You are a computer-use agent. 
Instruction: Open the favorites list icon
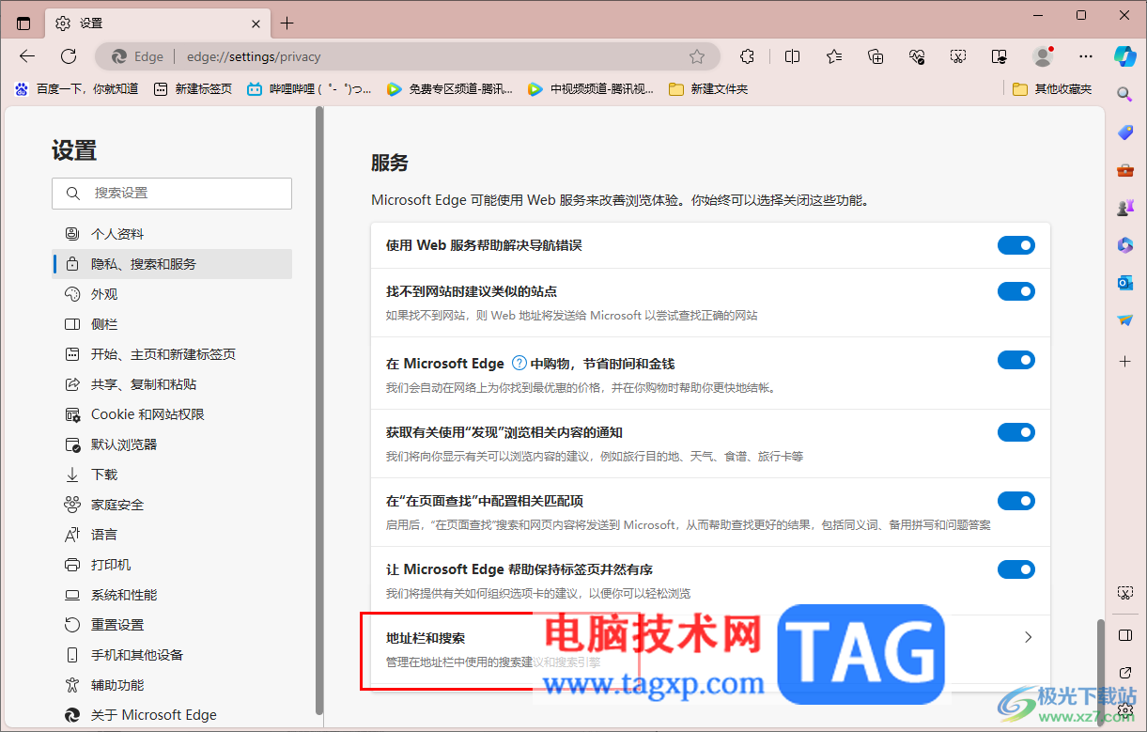834,56
